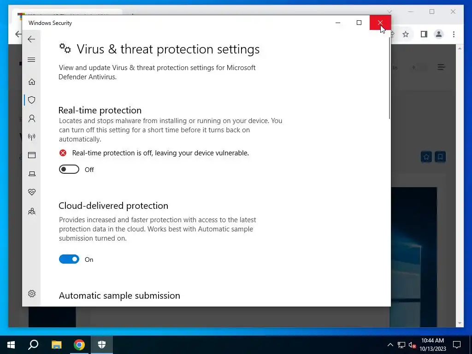The height and width of the screenshot is (354, 472).
Task: Open network status tray icon
Action: (401, 345)
